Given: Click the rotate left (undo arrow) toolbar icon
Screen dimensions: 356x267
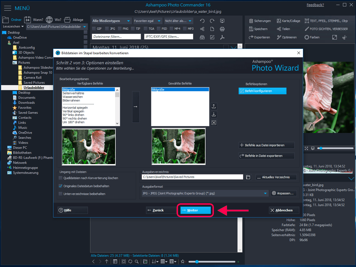Looking at the screenshot, I should point(202,21).
